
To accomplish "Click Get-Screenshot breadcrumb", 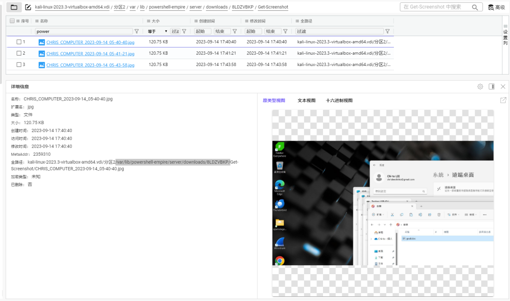I will click(273, 7).
